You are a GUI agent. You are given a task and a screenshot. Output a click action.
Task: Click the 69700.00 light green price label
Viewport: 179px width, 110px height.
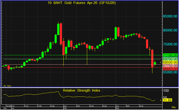pyautogui.click(x=170, y=59)
